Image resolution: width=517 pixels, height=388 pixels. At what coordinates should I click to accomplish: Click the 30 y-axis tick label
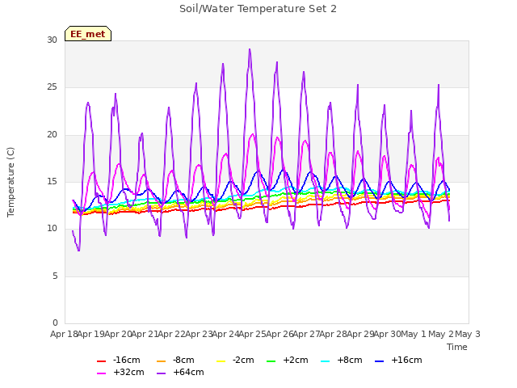(x=52, y=40)
